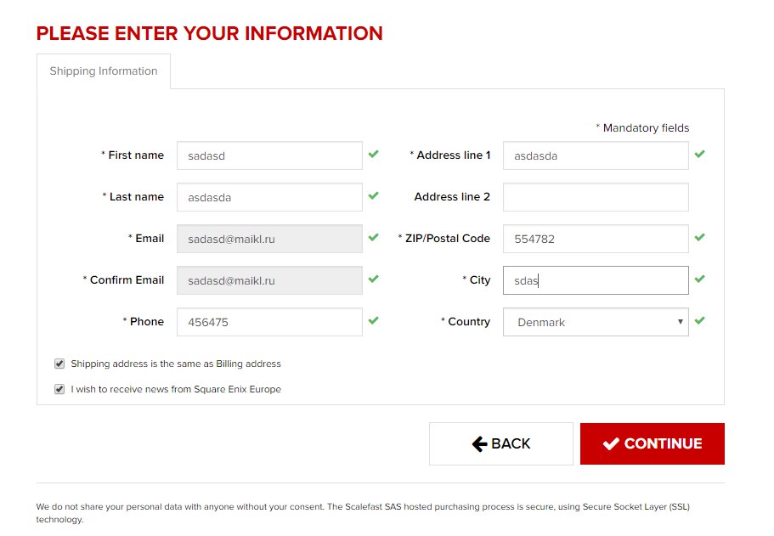Focus the ZIP/Postal Code field
774x536 pixels.
coord(596,239)
